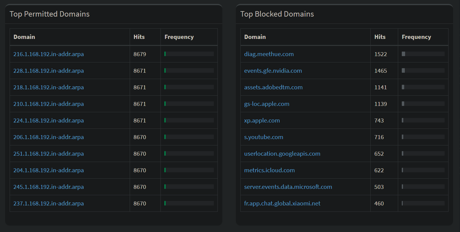Open permitted domain 204.1.168.192.in-addr.arpa link
Image resolution: width=460 pixels, height=232 pixels.
pyautogui.click(x=49, y=170)
